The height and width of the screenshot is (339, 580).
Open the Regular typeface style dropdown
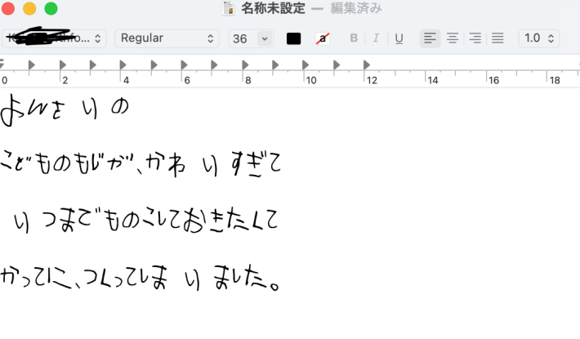click(167, 38)
